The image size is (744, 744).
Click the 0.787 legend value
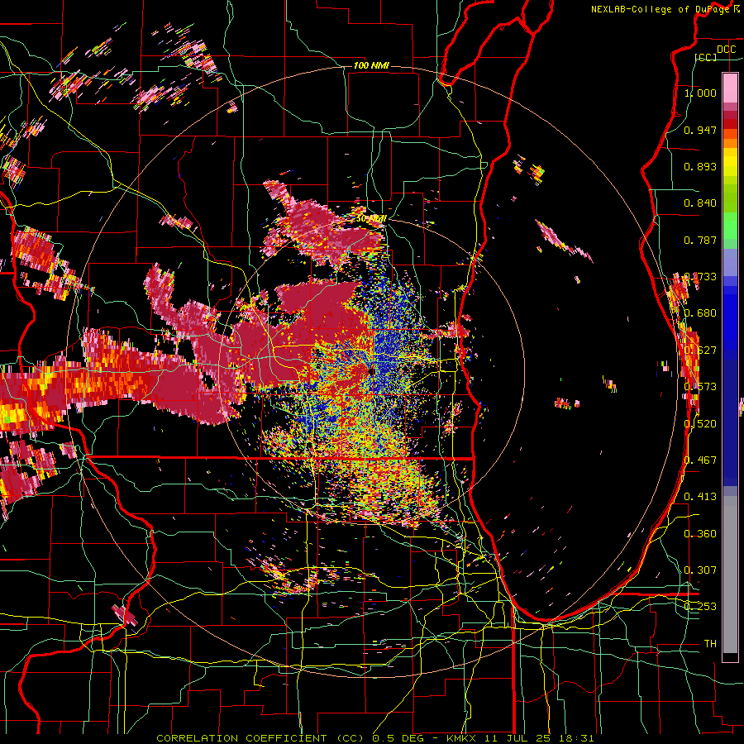click(x=700, y=240)
